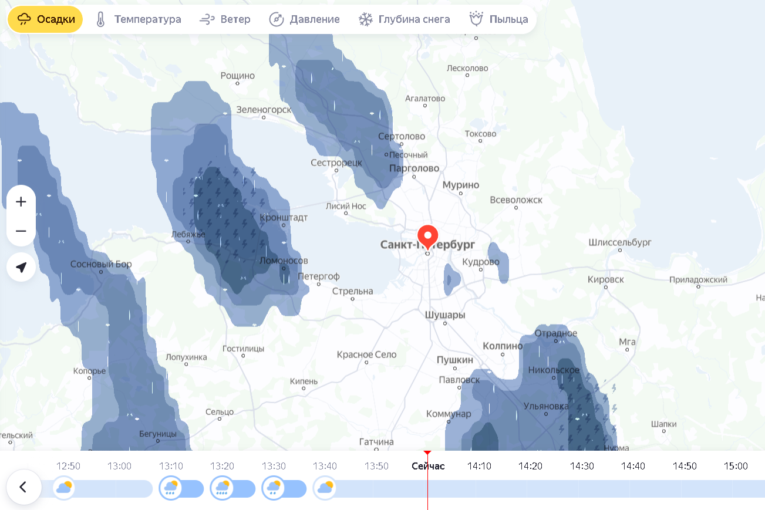Select the Осадки precipitation layer
Viewport: 765px width, 510px height.
click(x=46, y=19)
